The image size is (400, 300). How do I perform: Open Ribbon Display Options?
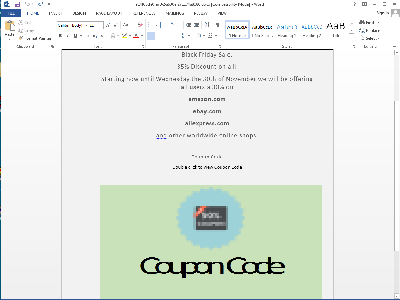[365, 4]
